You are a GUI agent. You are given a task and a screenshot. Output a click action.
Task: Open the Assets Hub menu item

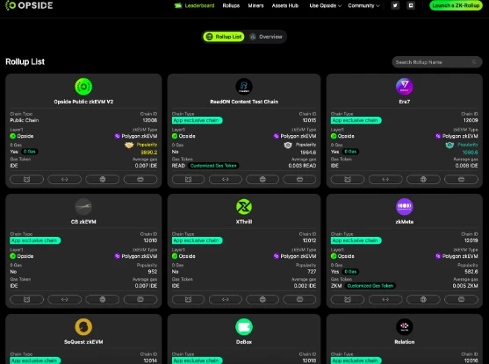[285, 5]
